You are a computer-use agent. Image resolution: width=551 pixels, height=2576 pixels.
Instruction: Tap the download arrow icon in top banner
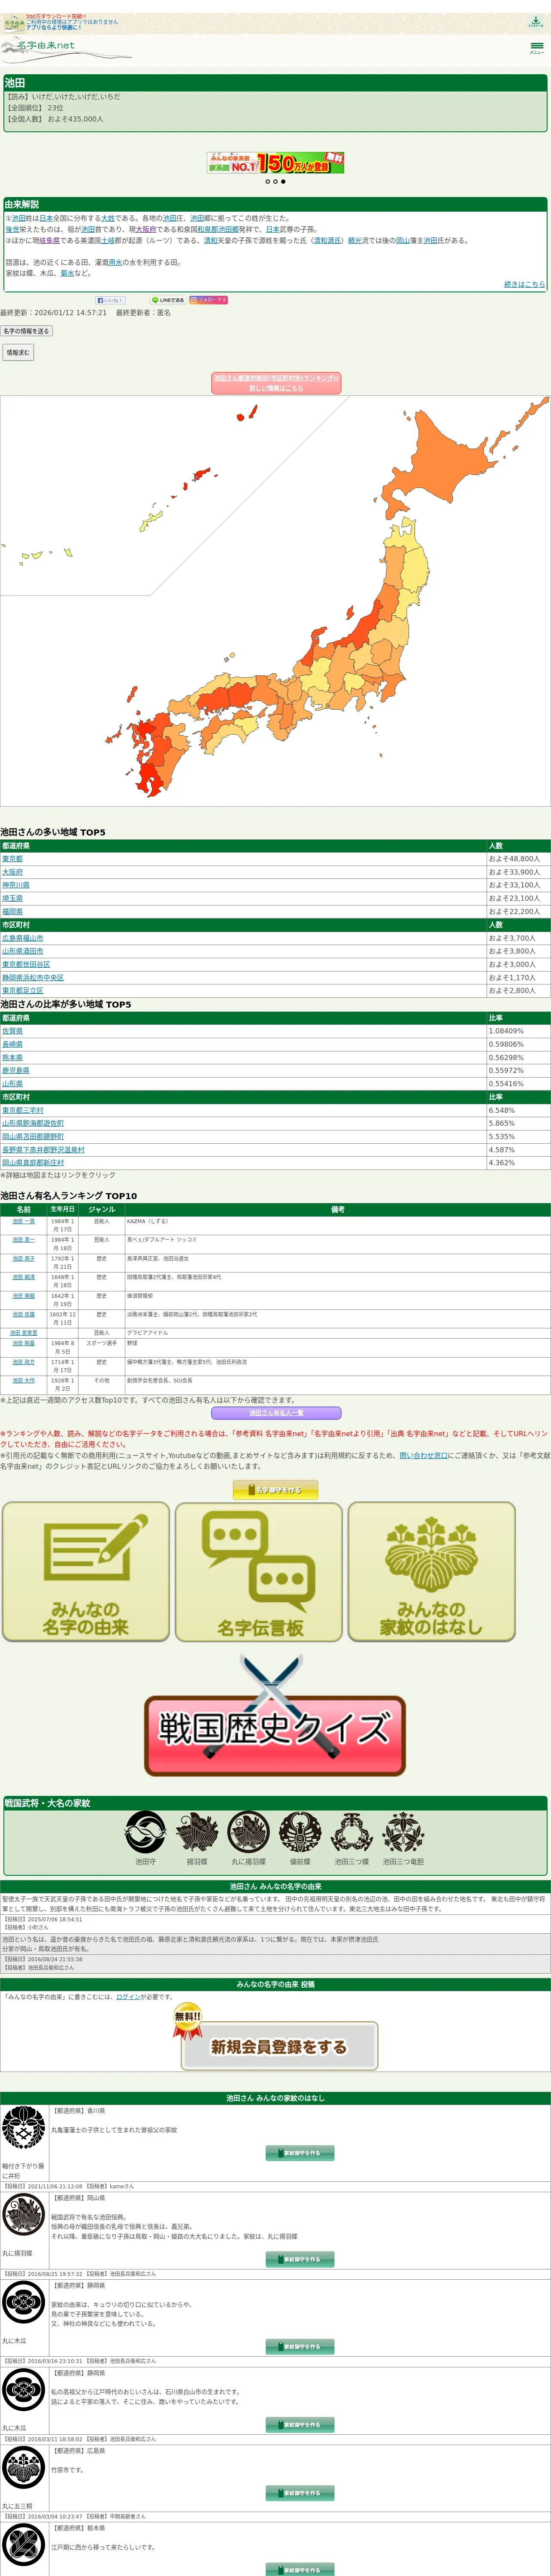[536, 22]
